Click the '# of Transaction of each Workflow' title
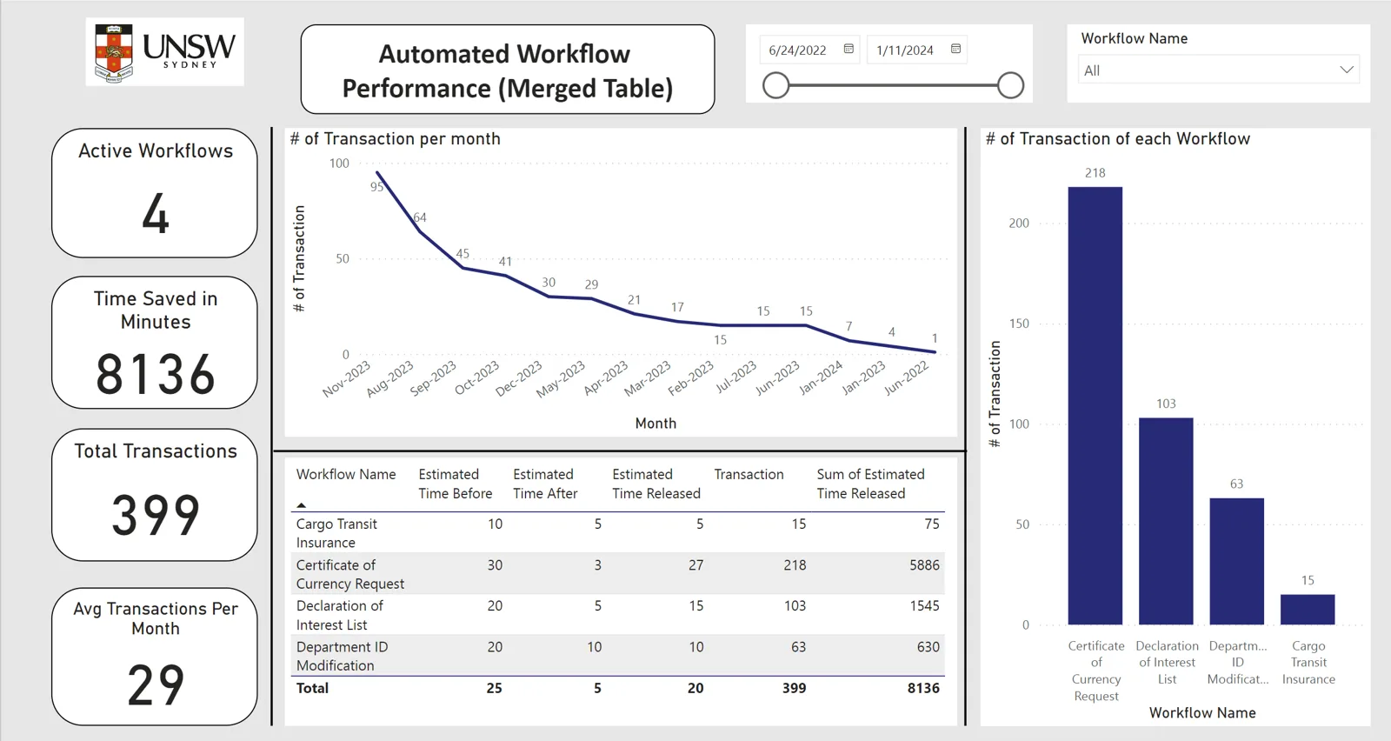Viewport: 1391px width, 741px height. [x=1118, y=138]
